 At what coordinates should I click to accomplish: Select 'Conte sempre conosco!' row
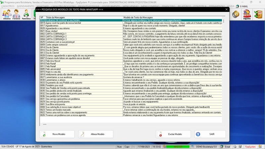131,45
